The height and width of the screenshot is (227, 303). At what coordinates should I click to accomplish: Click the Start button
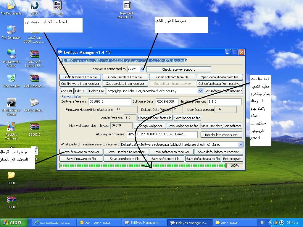point(14,223)
